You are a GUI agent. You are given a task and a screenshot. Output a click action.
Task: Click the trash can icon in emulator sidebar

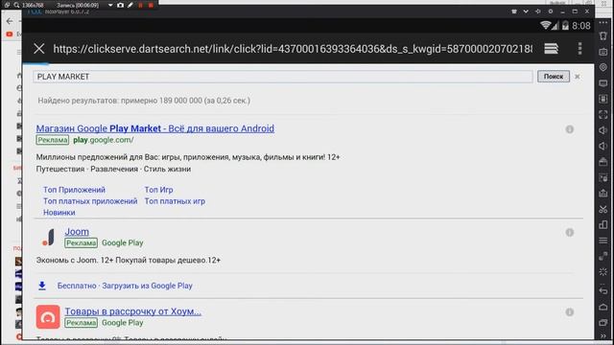(603, 35)
